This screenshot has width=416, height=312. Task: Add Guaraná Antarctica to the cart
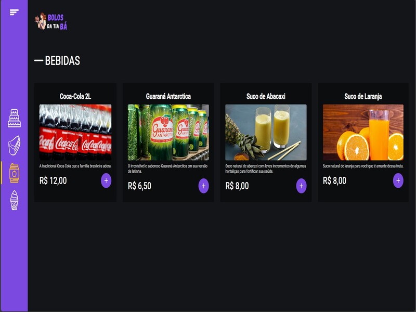203,186
